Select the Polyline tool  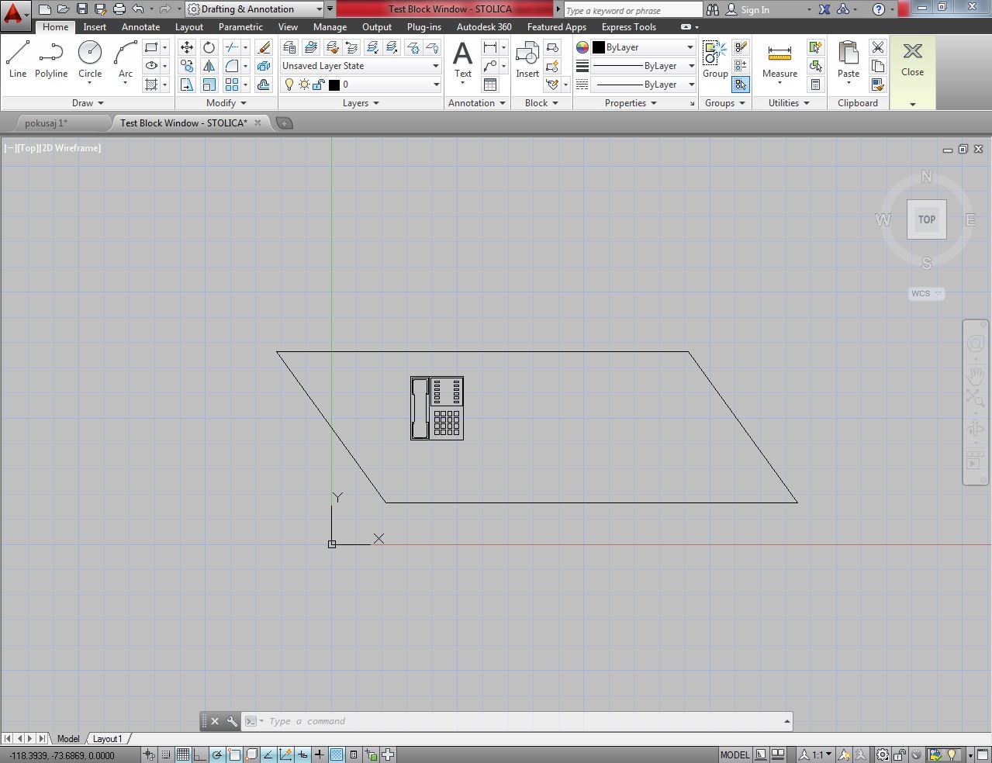point(51,60)
